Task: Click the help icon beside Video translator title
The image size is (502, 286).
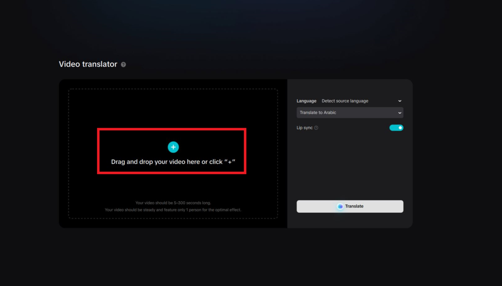Action: (123, 65)
